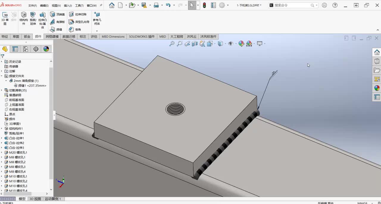Select the 结构构件 structural member tool
This screenshot has width=381, height=204.
[24, 18]
